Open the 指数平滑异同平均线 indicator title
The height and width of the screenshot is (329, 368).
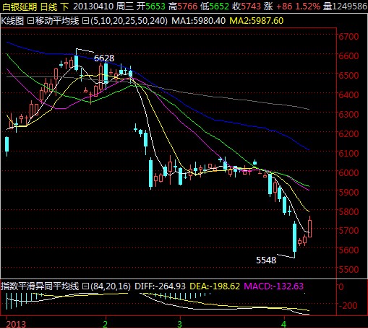(40, 286)
